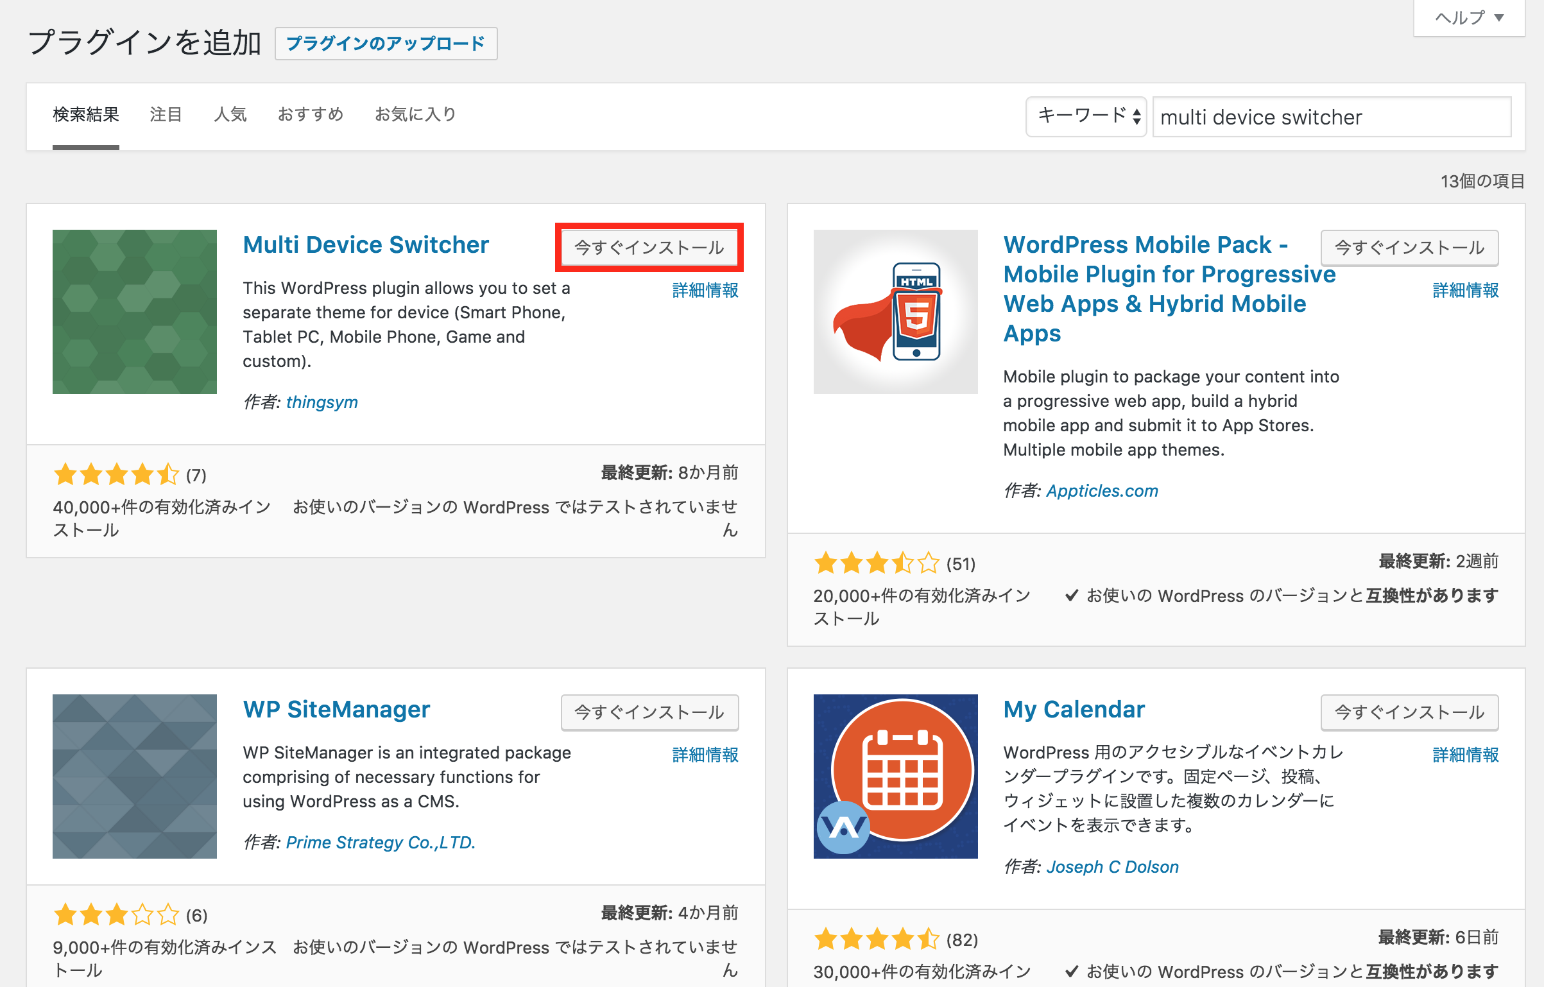
Task: Click the 13個の項目 item count text
Action: [1482, 182]
